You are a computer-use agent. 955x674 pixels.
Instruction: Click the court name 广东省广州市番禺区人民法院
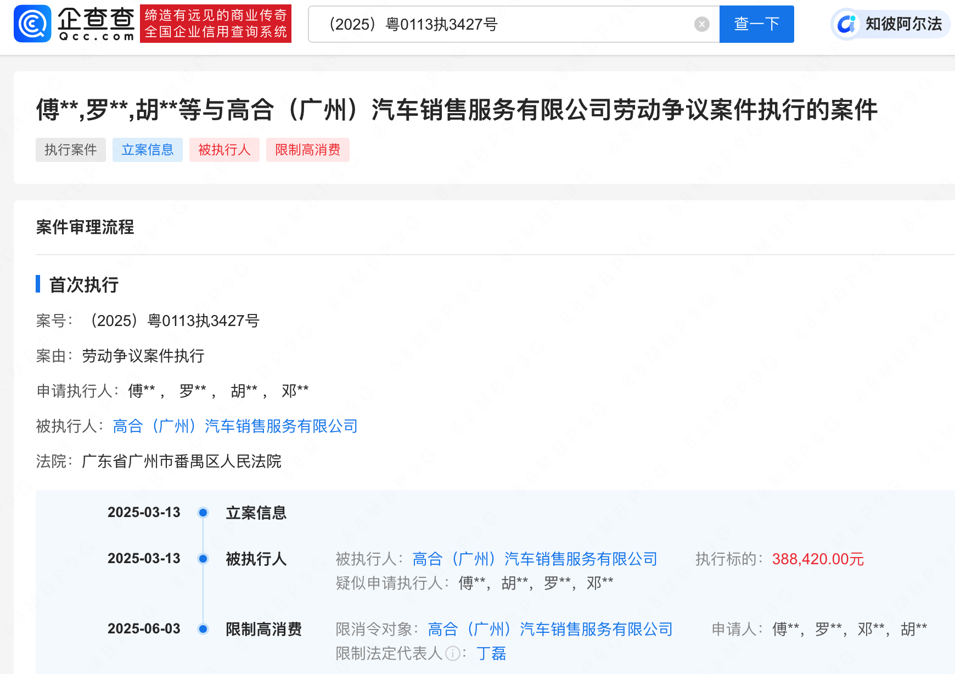[x=182, y=462]
